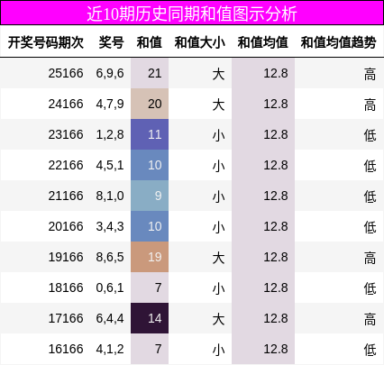Click sum value 10 in row 20166

pos(150,226)
